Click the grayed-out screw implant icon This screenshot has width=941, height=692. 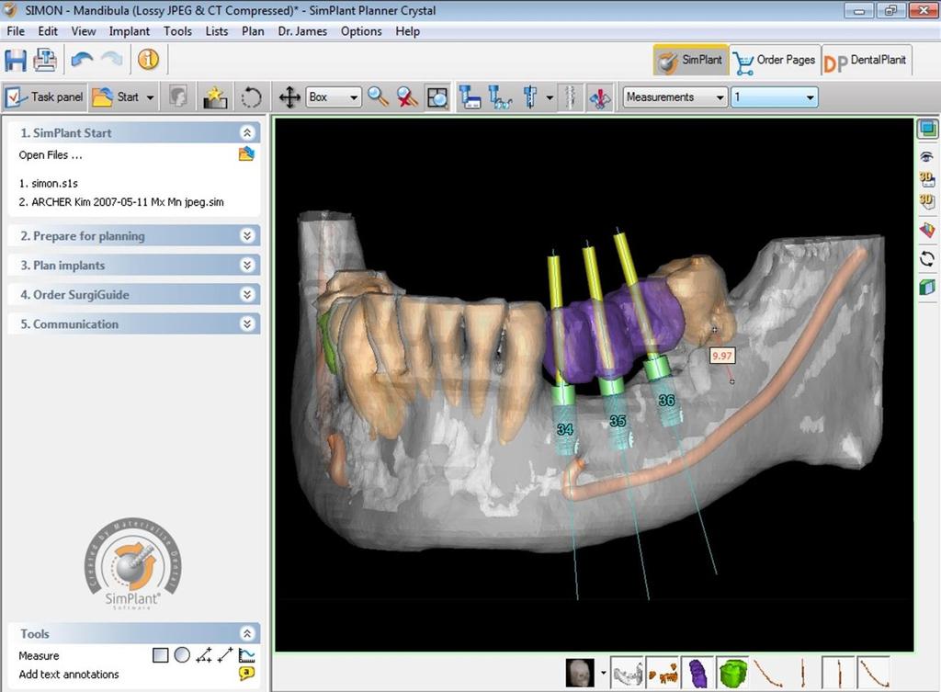(571, 96)
